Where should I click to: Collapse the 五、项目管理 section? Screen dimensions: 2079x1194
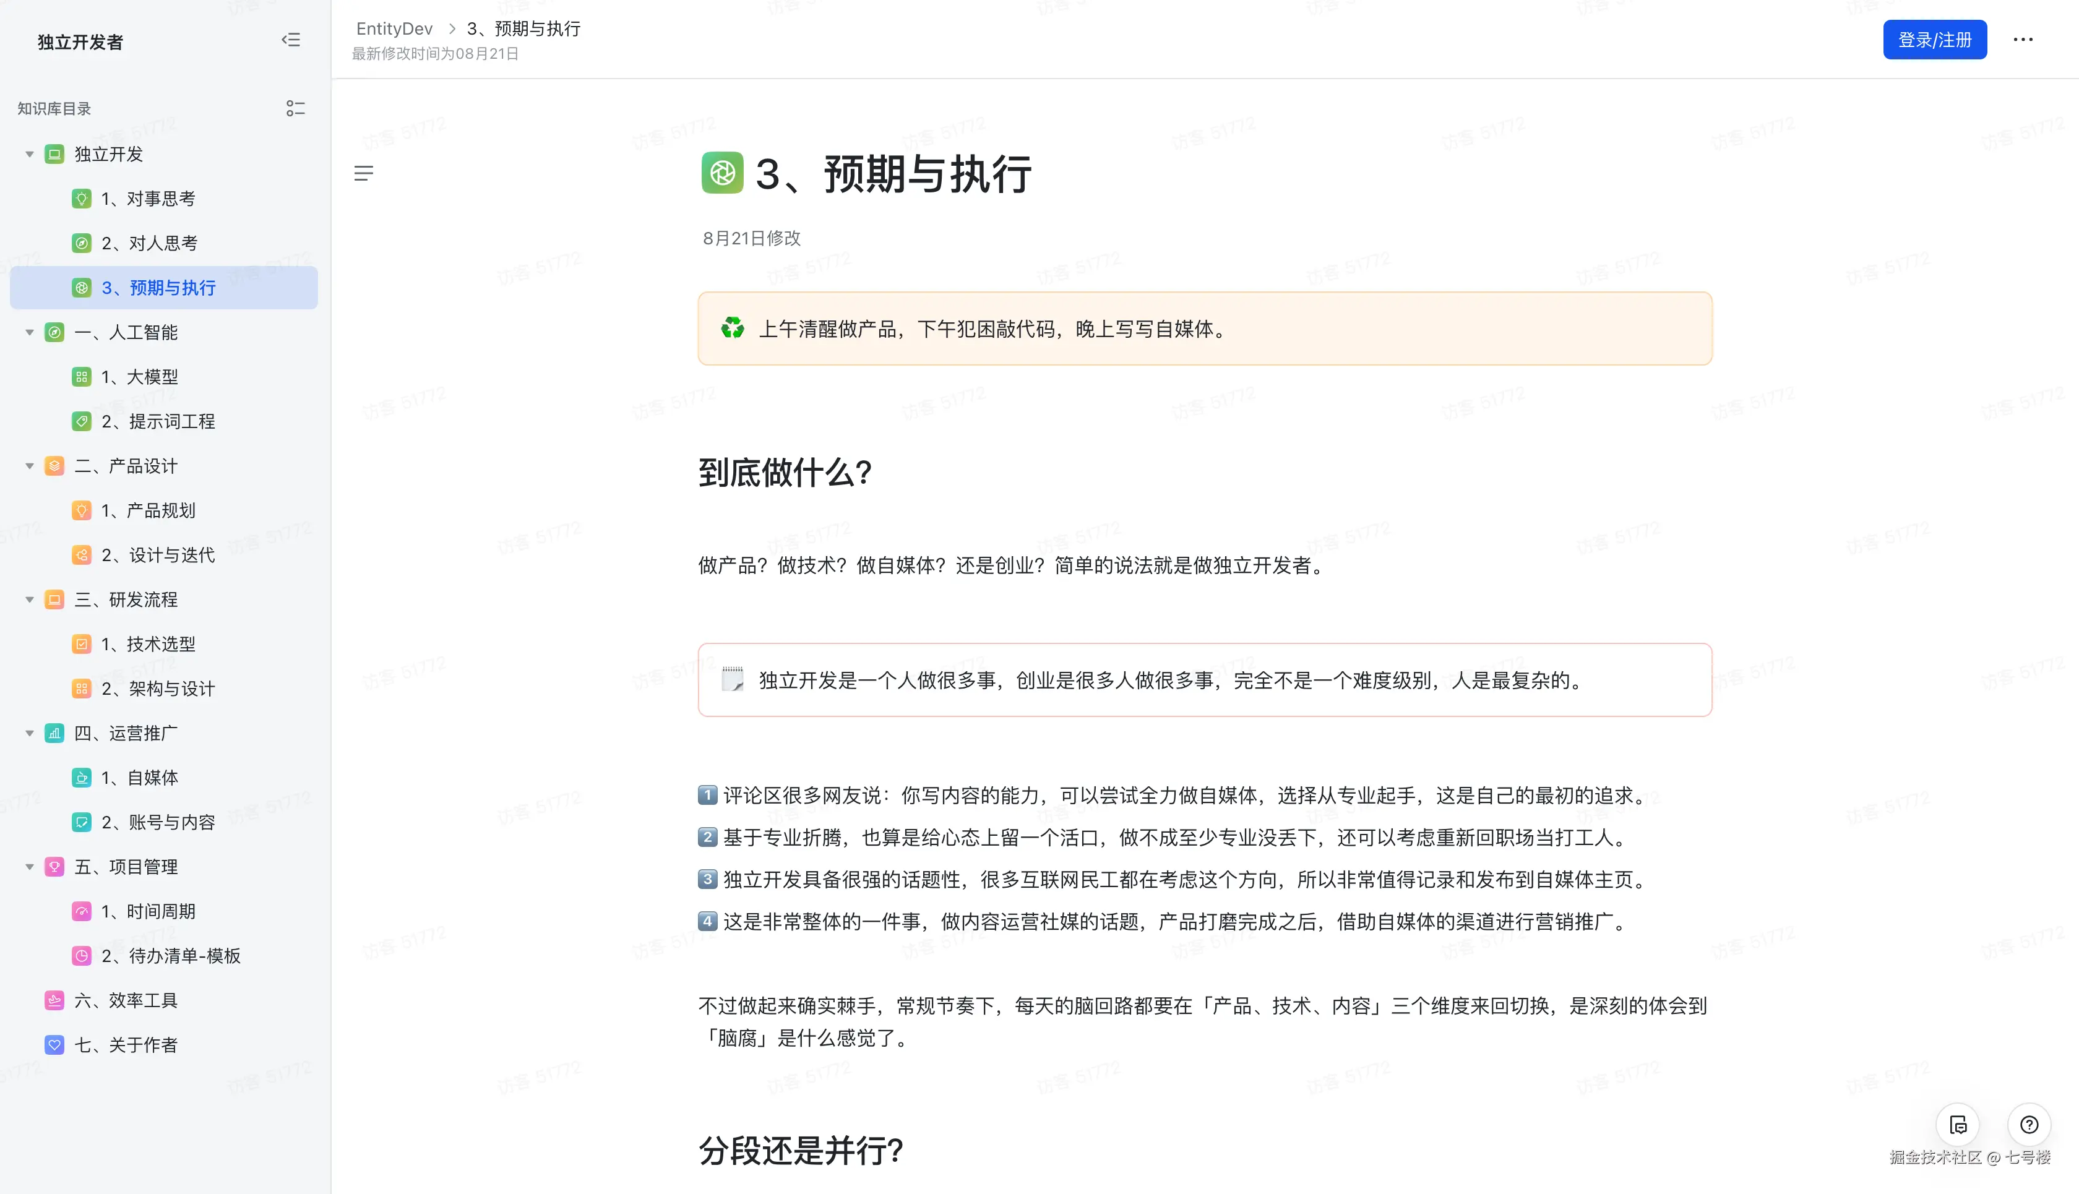(x=30, y=866)
